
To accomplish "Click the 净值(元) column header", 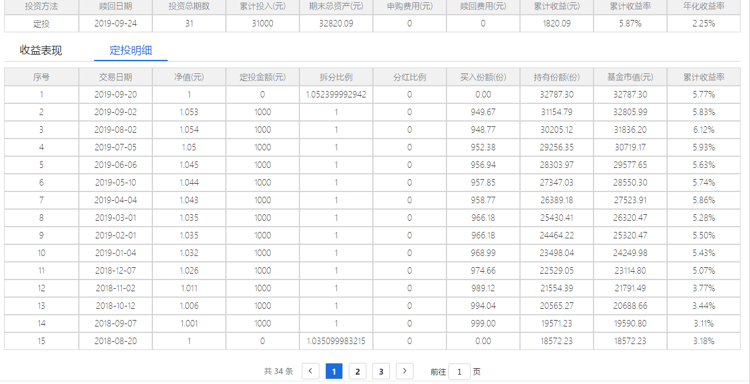I will tap(189, 77).
